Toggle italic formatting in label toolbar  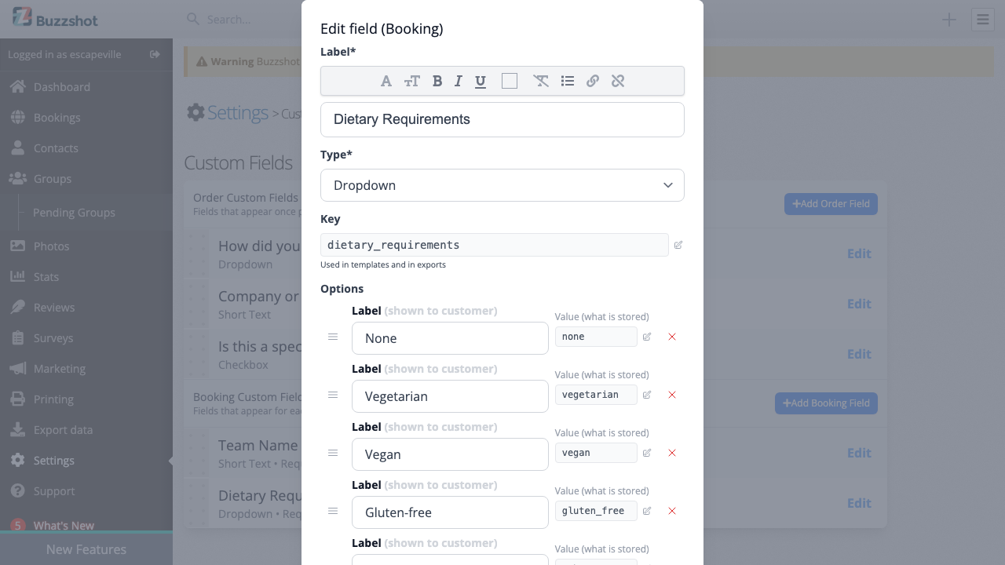459,81
